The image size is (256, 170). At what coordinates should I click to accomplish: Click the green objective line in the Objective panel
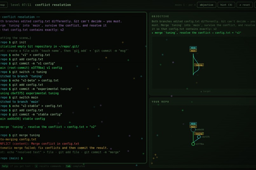pyautogui.click(x=196, y=33)
